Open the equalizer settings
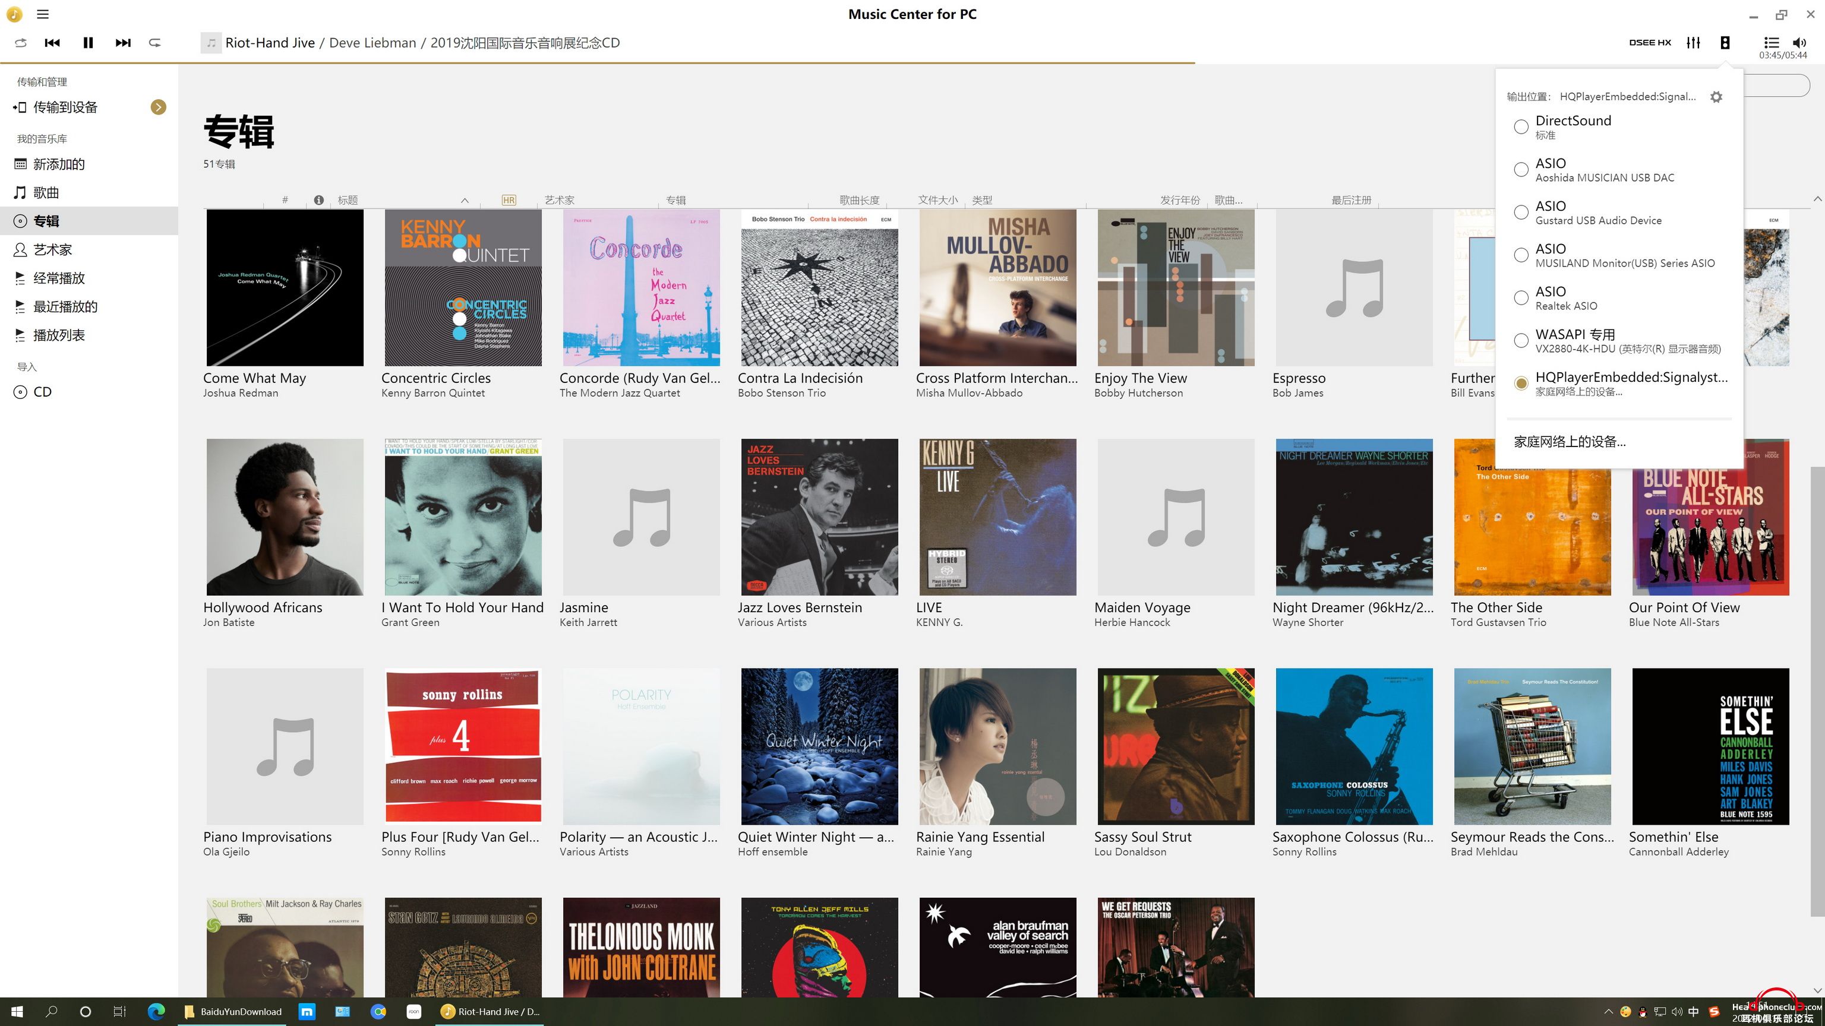 (x=1693, y=43)
